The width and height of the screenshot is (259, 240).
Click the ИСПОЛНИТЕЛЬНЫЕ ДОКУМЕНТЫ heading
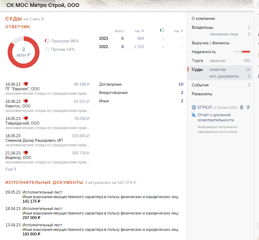[x=44, y=182]
